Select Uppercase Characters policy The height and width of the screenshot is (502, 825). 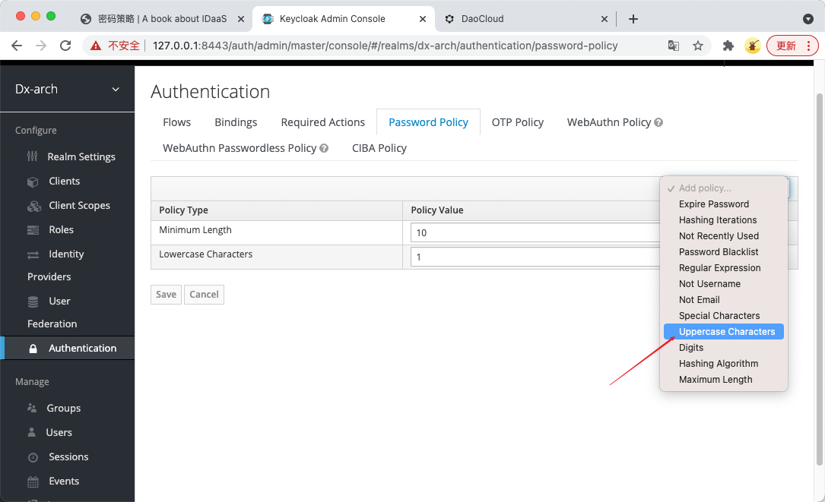(724, 332)
